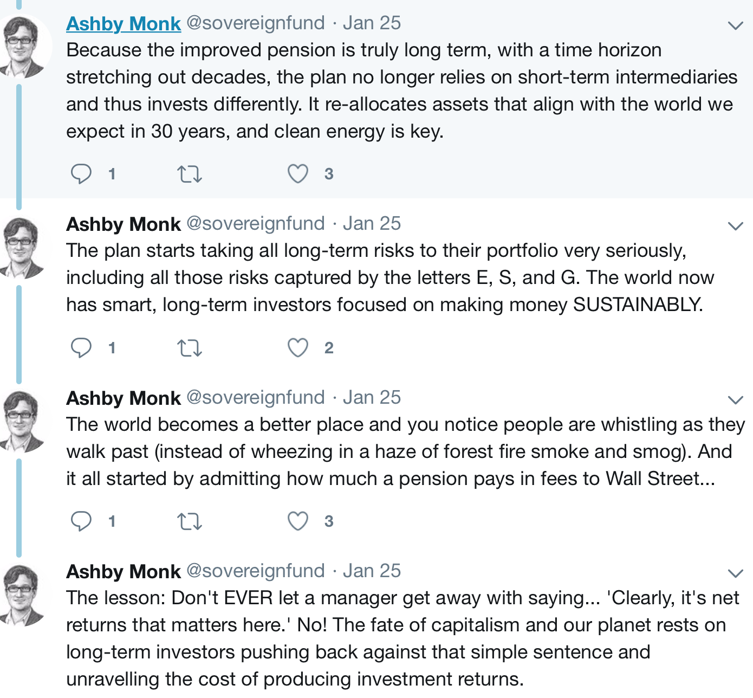
Task: Open 'The lesson' tweet text about net returns
Action: point(403,638)
